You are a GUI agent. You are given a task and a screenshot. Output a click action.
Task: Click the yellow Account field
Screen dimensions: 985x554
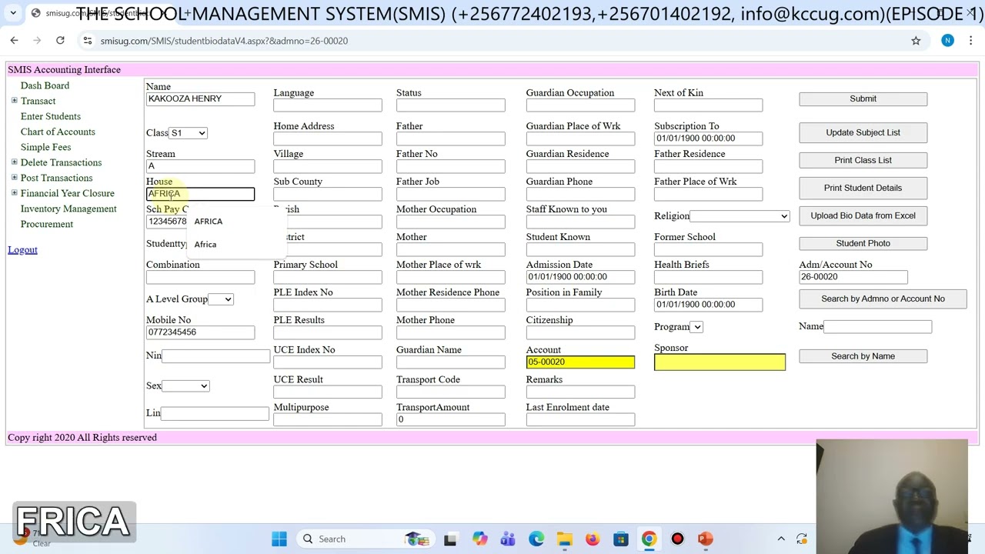580,362
